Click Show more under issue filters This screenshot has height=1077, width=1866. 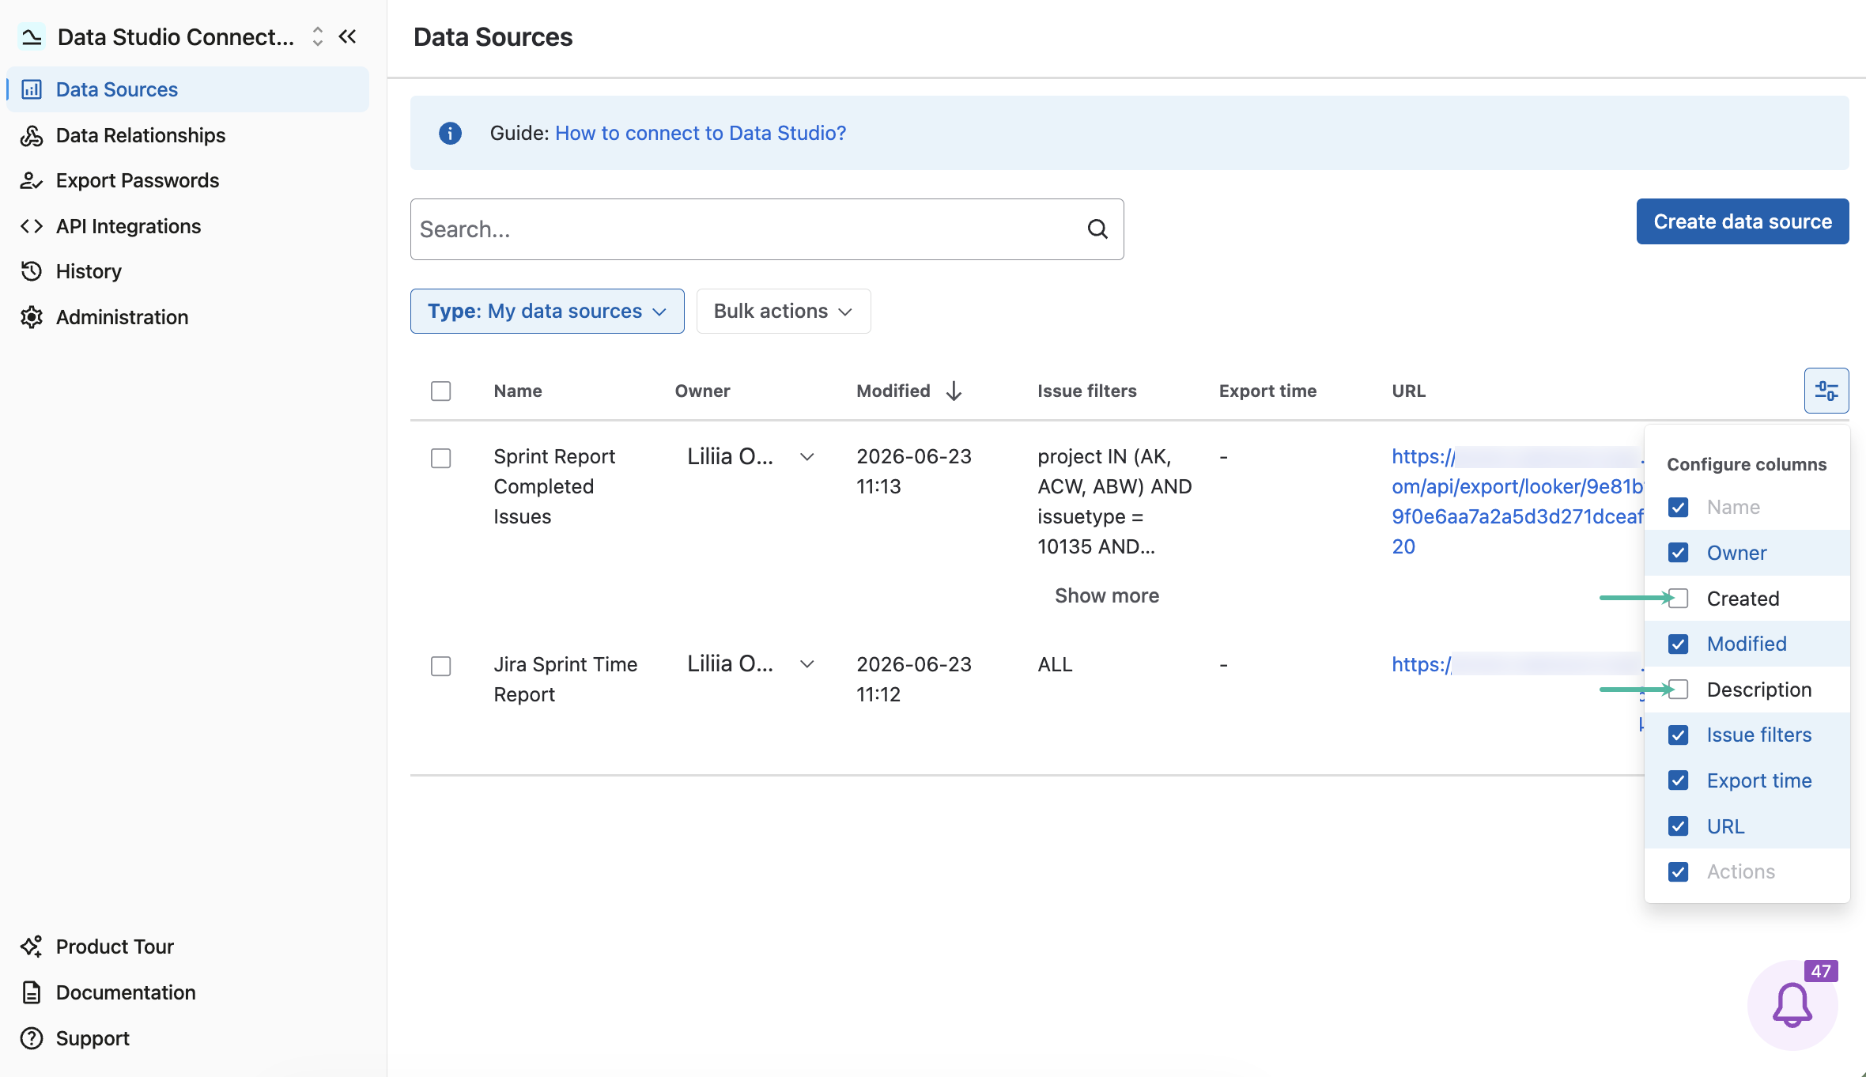point(1107,595)
